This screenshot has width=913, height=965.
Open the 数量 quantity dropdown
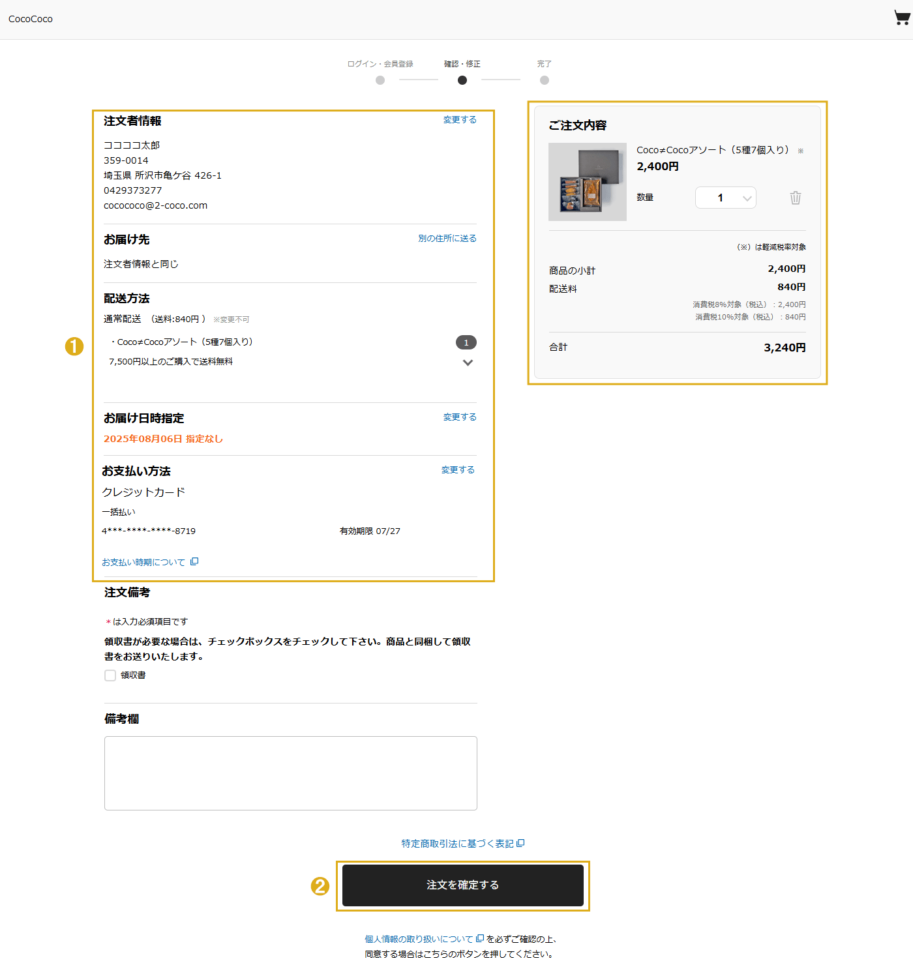pos(725,198)
